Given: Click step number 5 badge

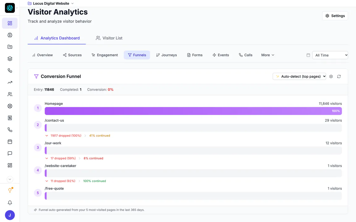Looking at the screenshot, I should pyautogui.click(x=38, y=193).
